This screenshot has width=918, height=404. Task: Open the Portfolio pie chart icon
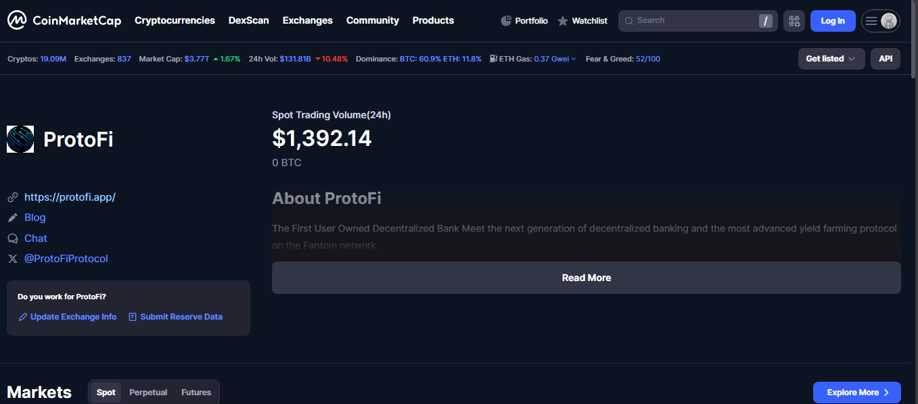click(506, 21)
